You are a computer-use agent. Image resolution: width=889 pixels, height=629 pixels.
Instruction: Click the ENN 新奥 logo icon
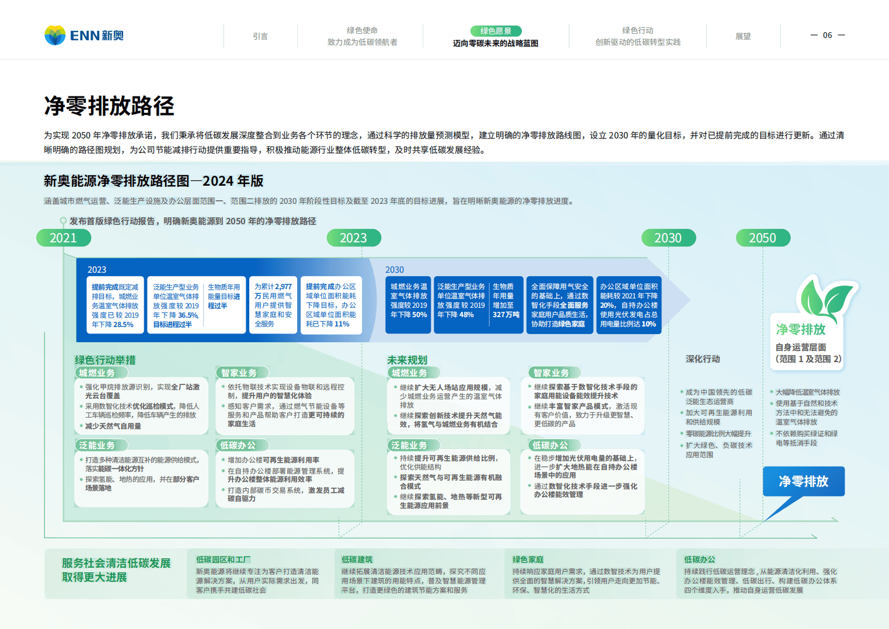point(55,35)
